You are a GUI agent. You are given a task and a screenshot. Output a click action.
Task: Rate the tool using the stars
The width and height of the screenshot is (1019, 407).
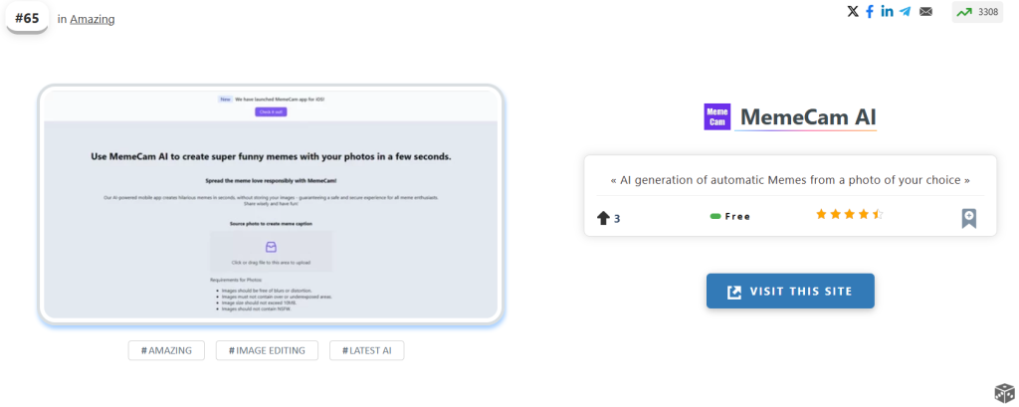point(849,215)
